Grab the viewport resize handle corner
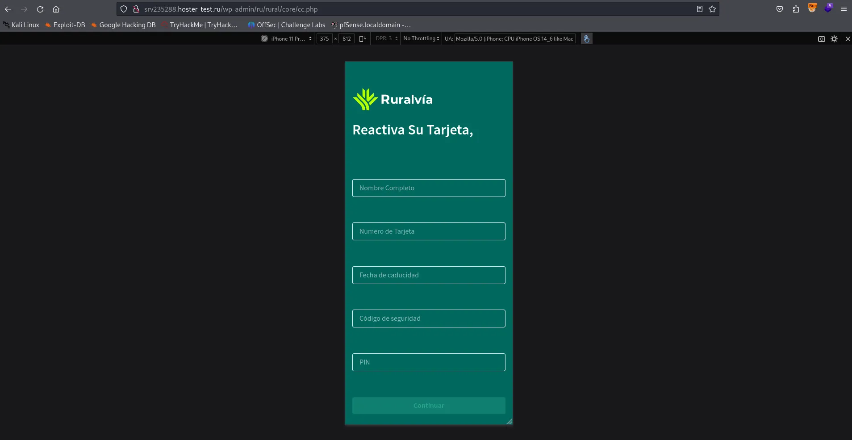Screen dimensions: 852x440 click(x=510, y=421)
